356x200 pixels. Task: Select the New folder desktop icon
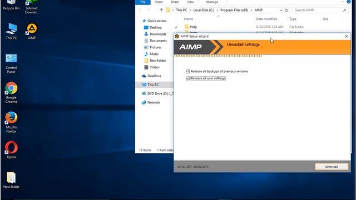11,180
